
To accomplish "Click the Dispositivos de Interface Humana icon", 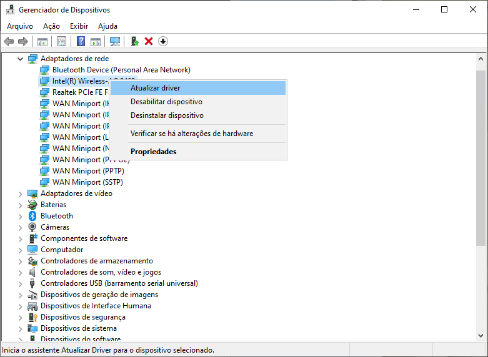I will click(x=32, y=306).
